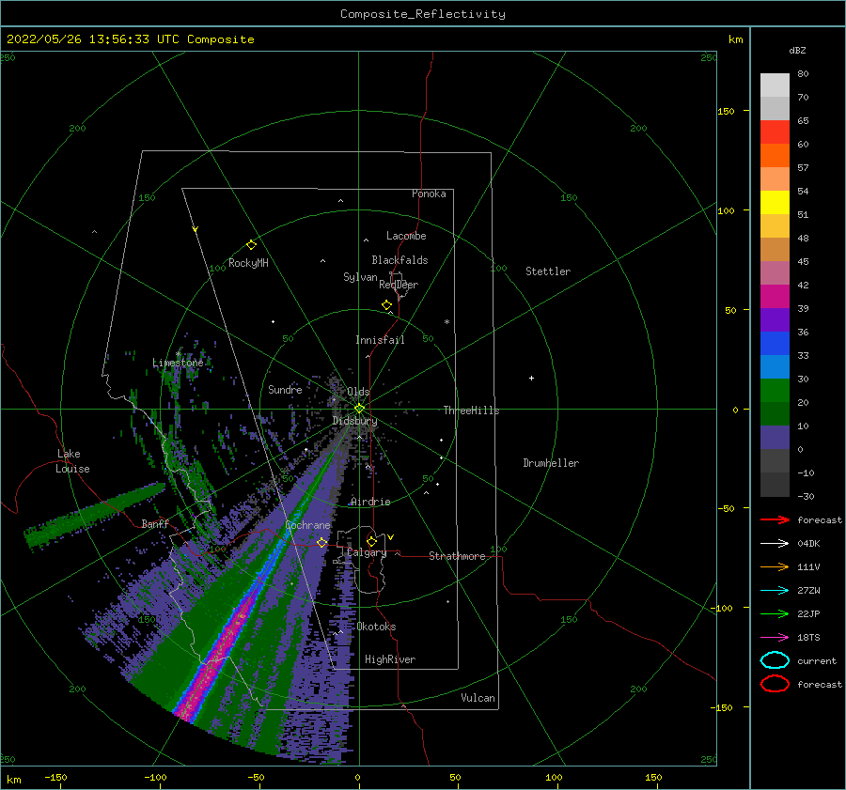Click the ThreeHills label
This screenshot has width=846, height=790.
tap(471, 410)
